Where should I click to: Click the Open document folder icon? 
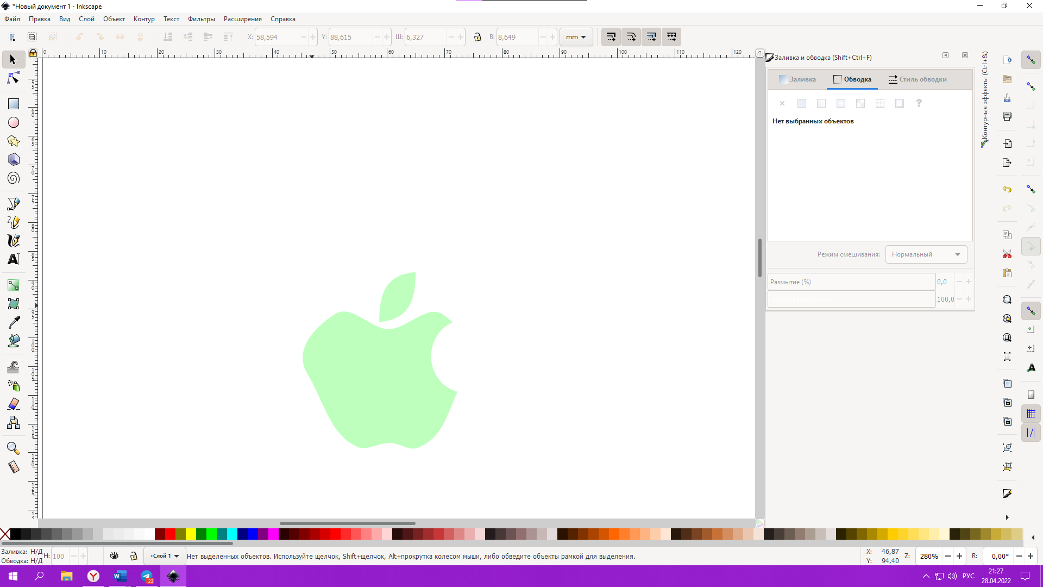(1007, 79)
